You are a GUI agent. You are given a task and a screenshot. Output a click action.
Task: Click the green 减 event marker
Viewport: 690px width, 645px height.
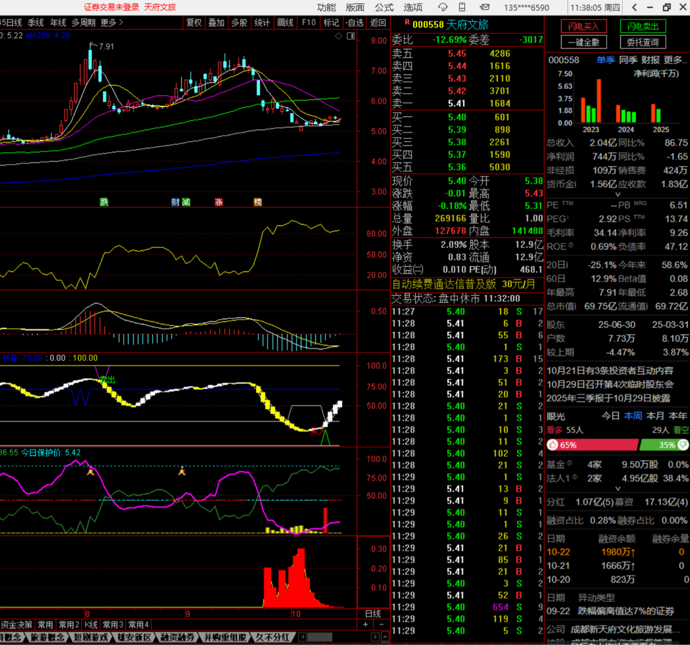186,202
